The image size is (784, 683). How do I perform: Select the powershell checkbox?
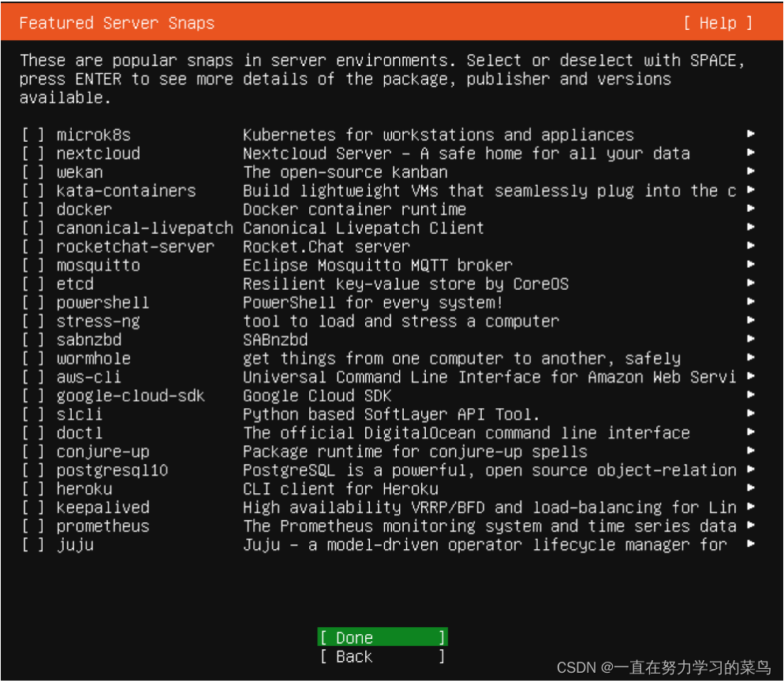click(x=33, y=303)
